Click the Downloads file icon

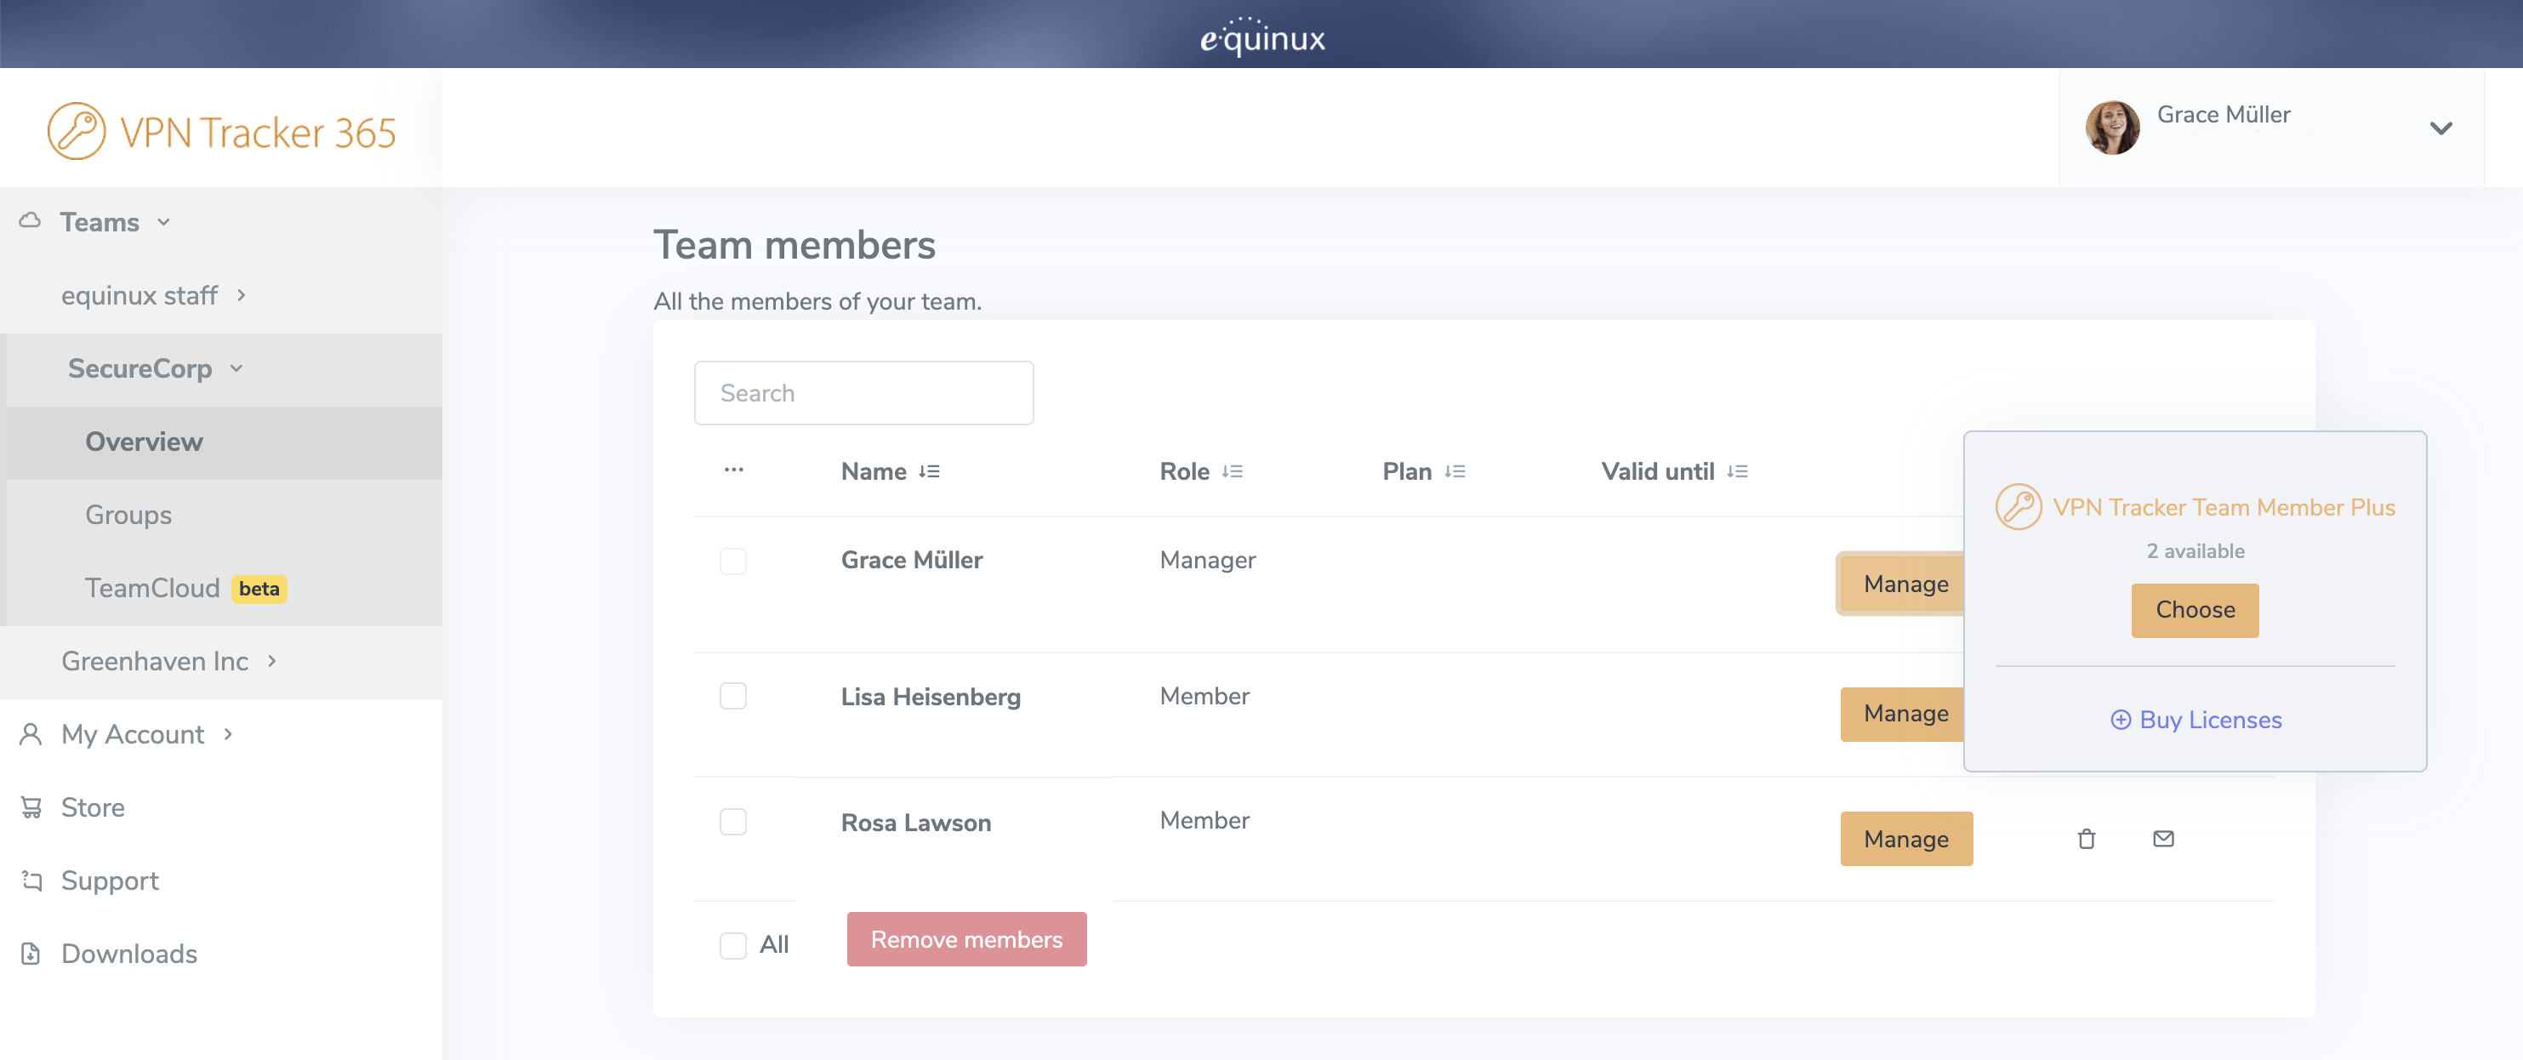[x=31, y=953]
